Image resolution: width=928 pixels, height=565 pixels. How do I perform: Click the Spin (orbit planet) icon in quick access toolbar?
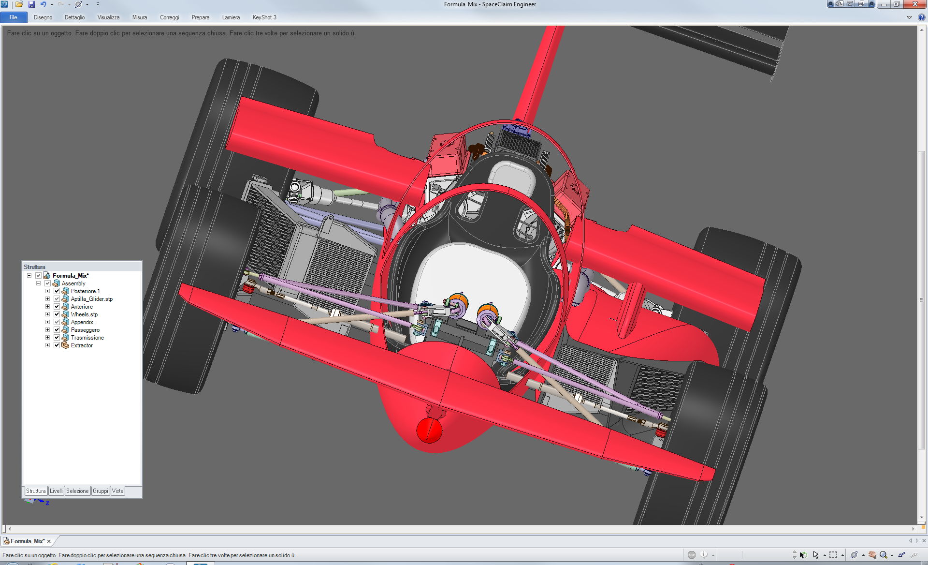click(78, 4)
